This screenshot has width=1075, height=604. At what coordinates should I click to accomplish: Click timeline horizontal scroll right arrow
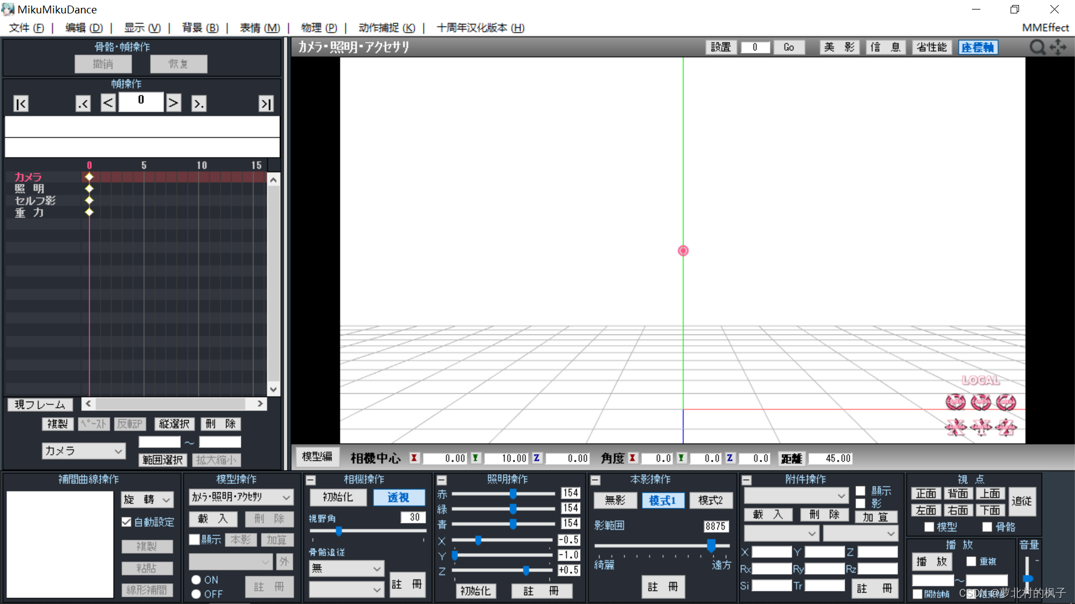pyautogui.click(x=260, y=404)
